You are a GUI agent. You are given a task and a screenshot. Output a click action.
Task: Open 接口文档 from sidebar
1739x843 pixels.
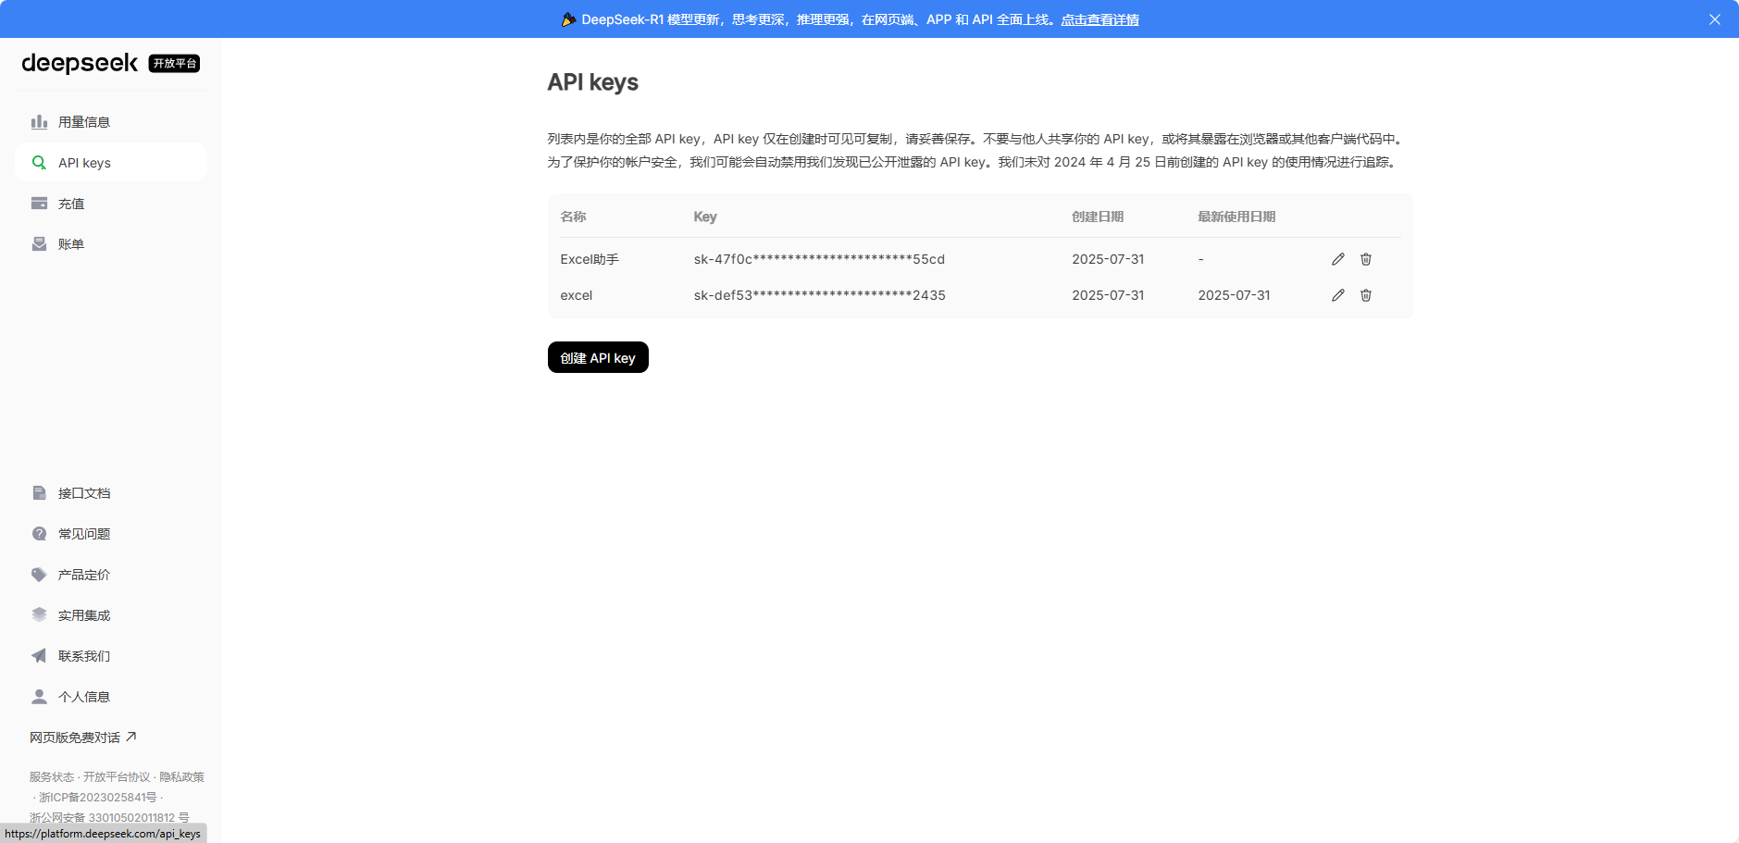coord(111,493)
